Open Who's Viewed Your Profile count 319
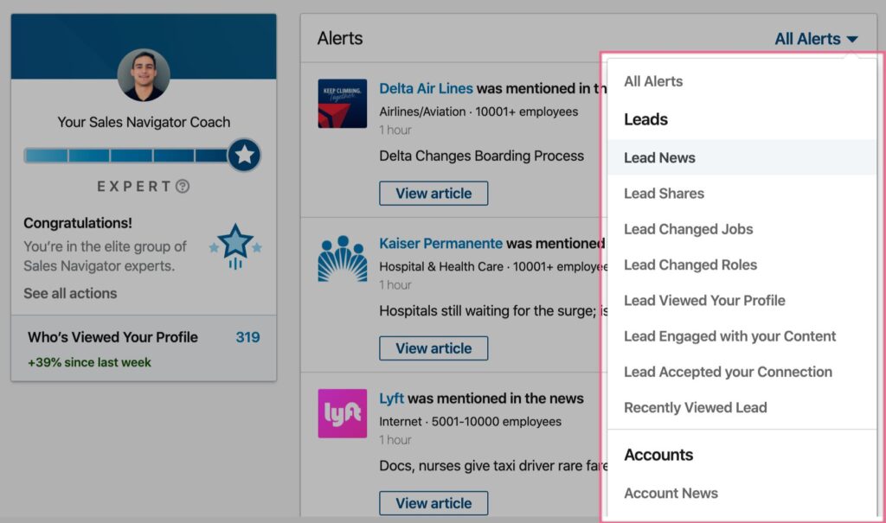 (247, 337)
